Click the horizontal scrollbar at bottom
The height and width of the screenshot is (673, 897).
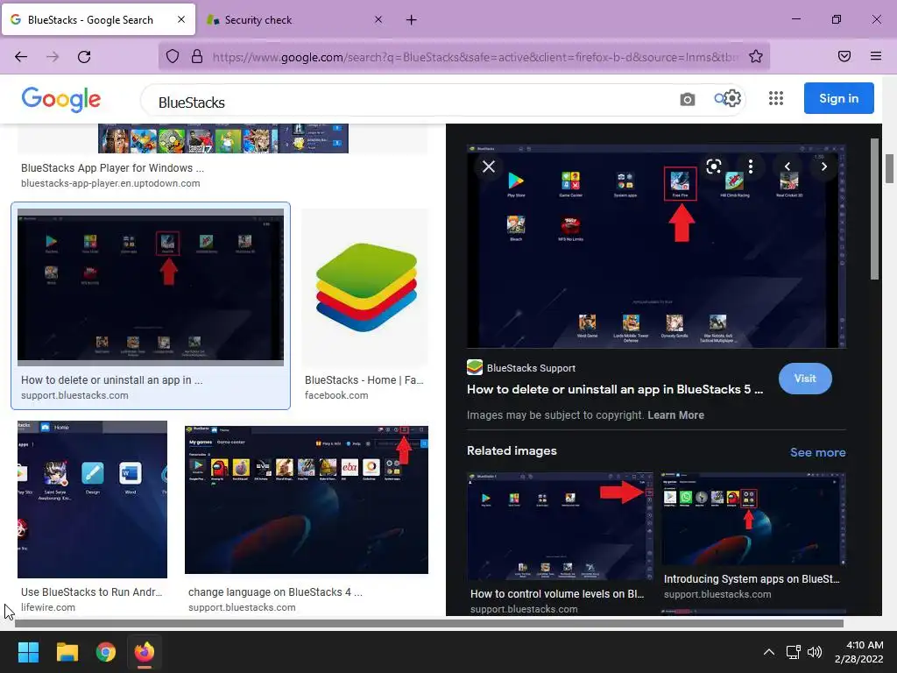[x=429, y=623]
